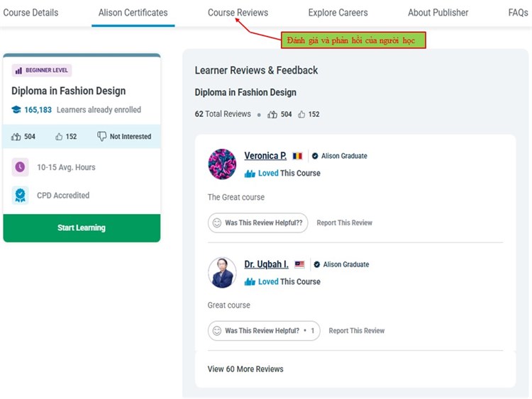Open the Explore Careers tab
Image resolution: width=532 pixels, height=399 pixels.
[x=338, y=13]
